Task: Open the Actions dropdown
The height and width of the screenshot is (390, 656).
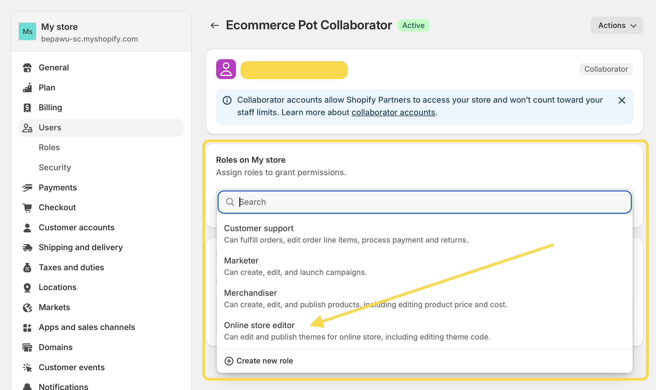Action: pos(617,25)
